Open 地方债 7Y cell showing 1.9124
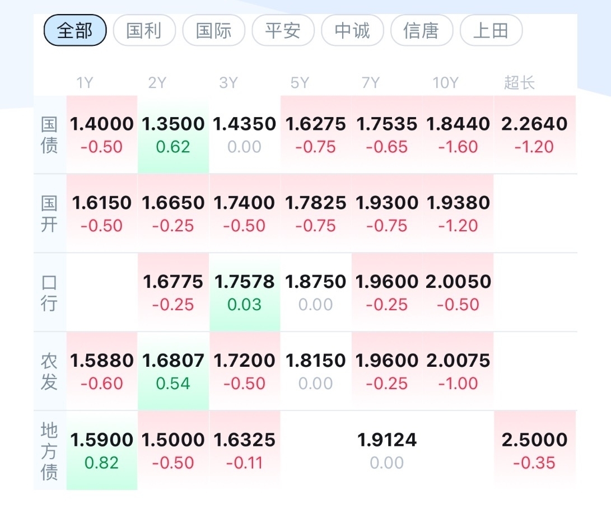The image size is (611, 523). [387, 450]
